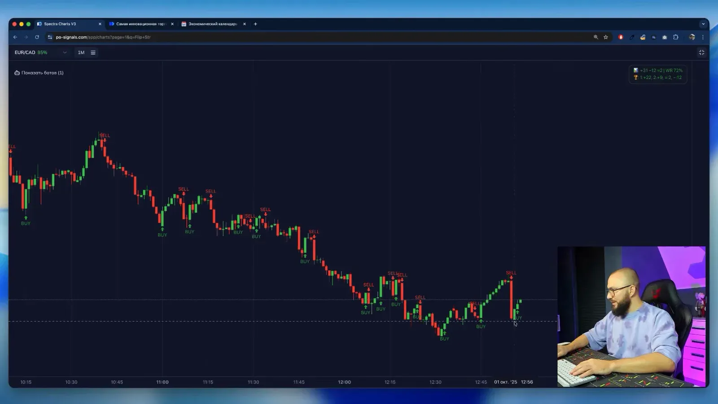Open the Extensions puzzle menu
Image resolution: width=718 pixels, height=404 pixels.
click(676, 37)
